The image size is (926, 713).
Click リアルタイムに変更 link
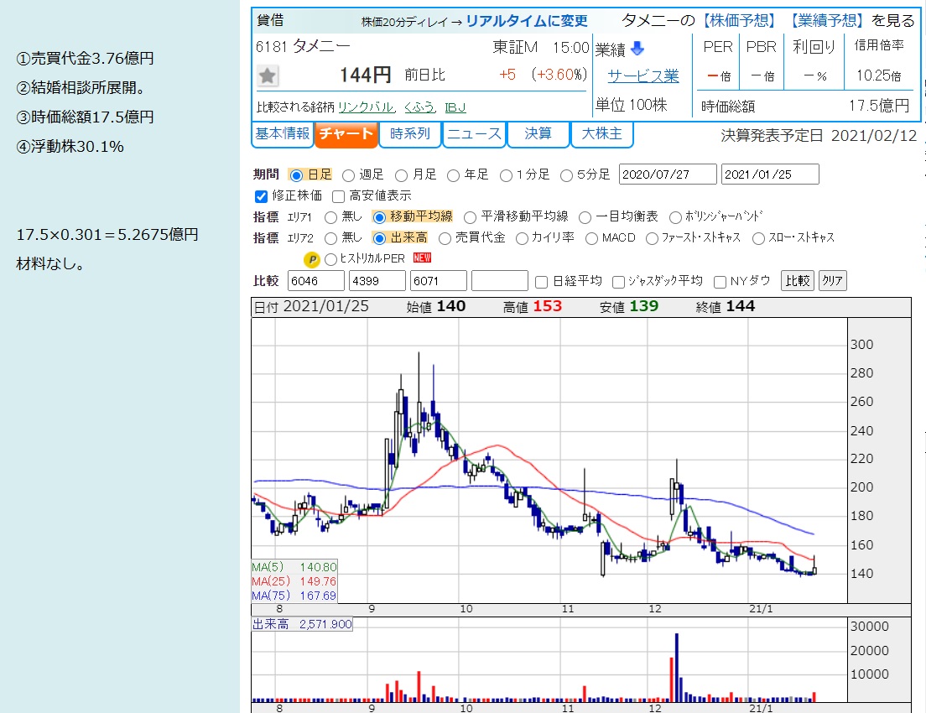pos(527,21)
